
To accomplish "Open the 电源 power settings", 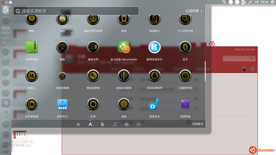I will click(x=124, y=19).
